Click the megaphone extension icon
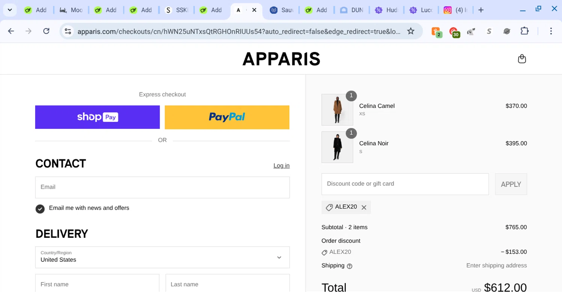562x292 pixels. coord(471,32)
